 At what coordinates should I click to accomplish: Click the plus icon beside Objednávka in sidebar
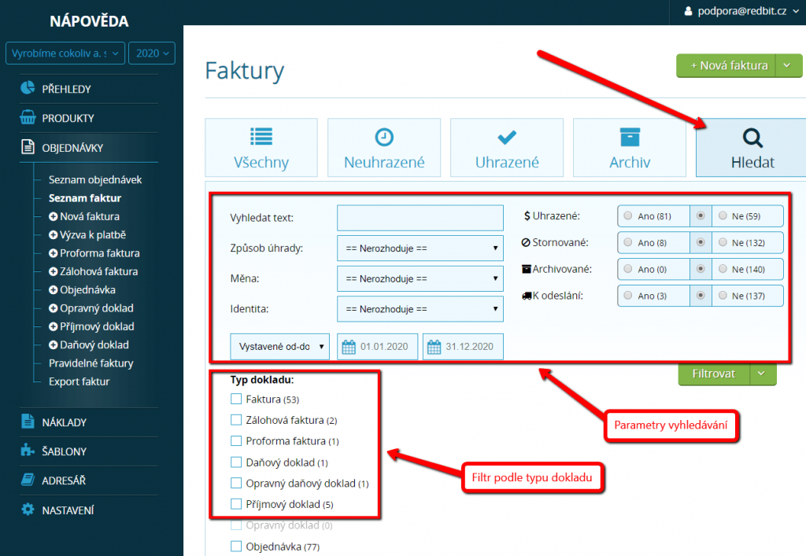pos(53,290)
